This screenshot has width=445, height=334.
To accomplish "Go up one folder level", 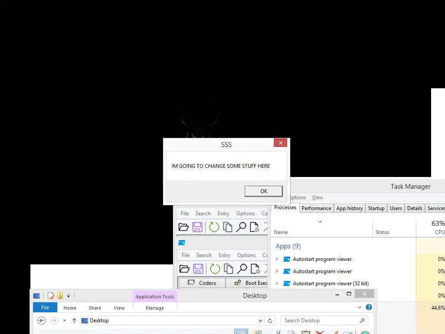I will (x=74, y=321).
